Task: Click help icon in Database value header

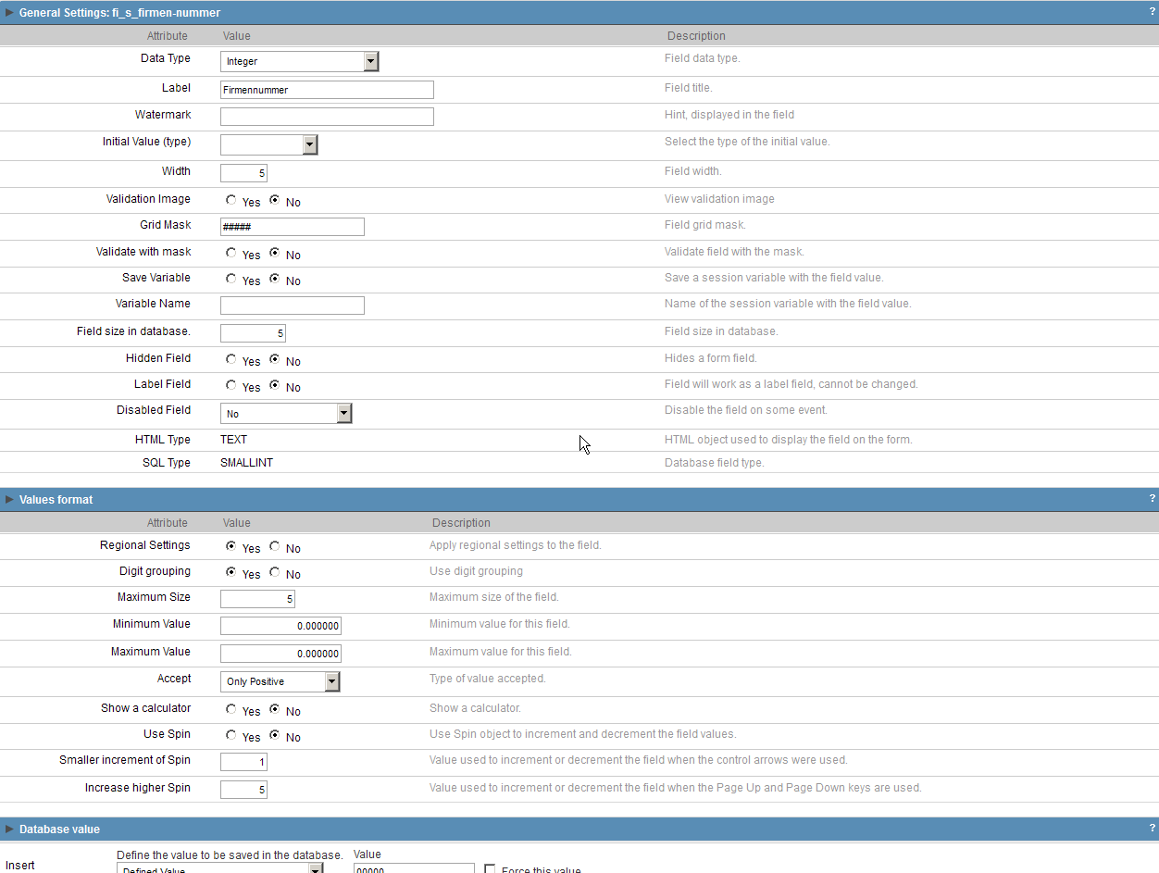Action: (x=1152, y=829)
